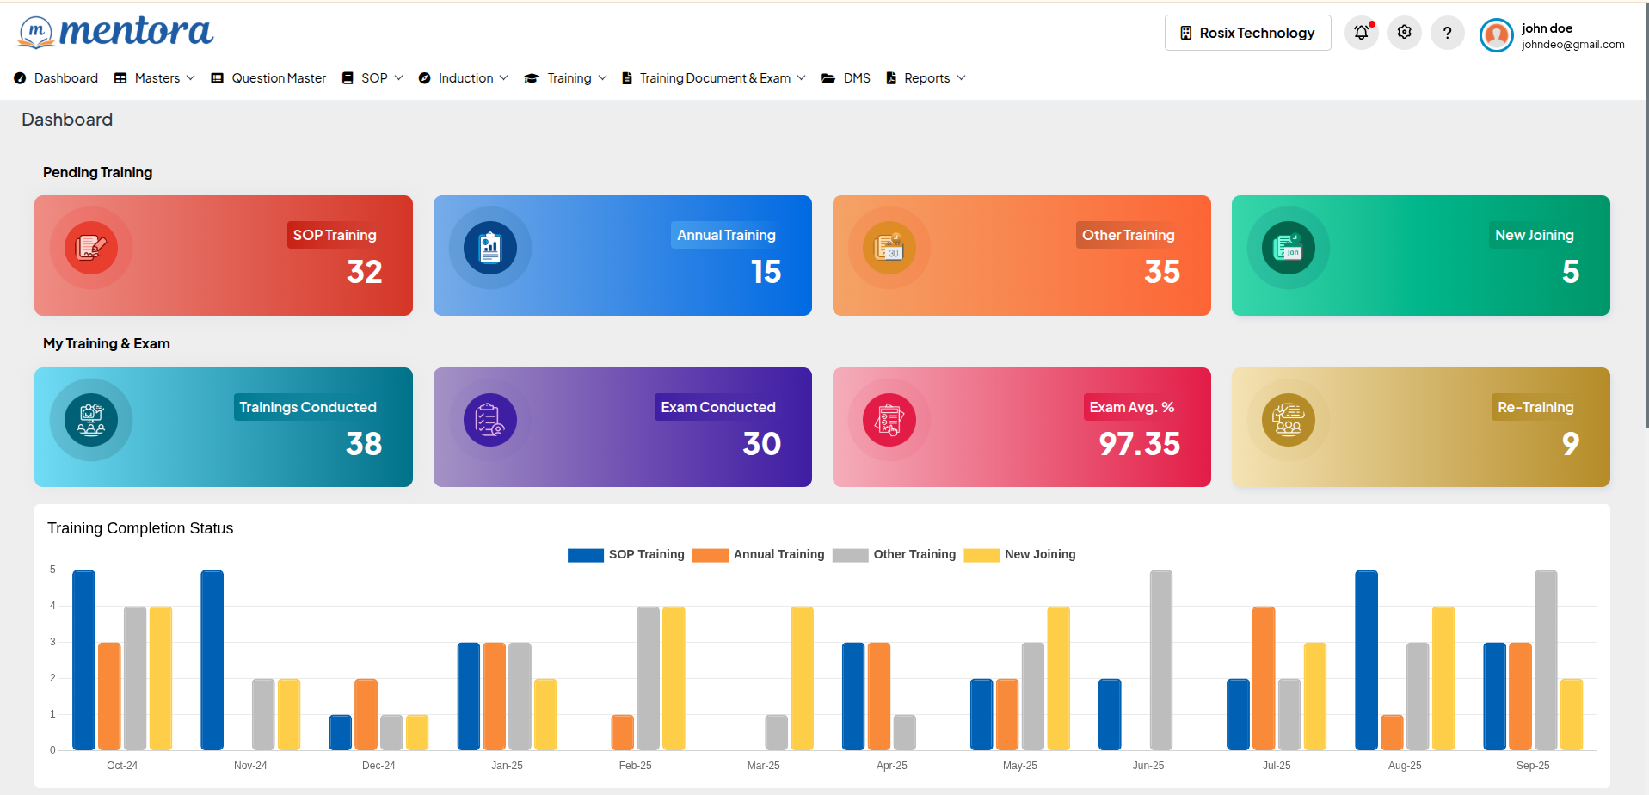The height and width of the screenshot is (795, 1649).
Task: Click the Annual Training clipboard icon
Action: tap(490, 248)
